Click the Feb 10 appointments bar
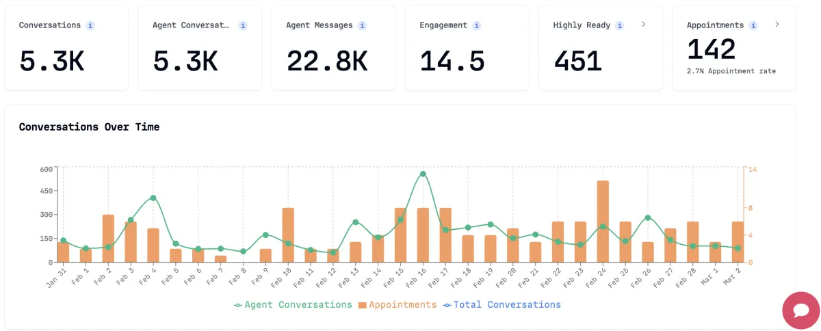The image size is (821, 331). coord(288,235)
